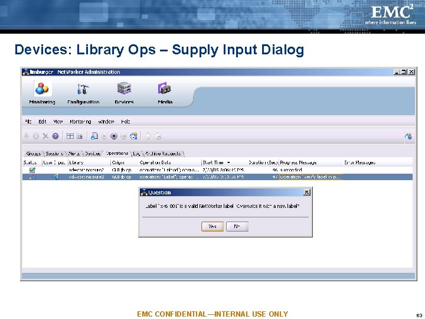
Task: Click the user icon at the toolbar's right end
Action: tap(408, 136)
